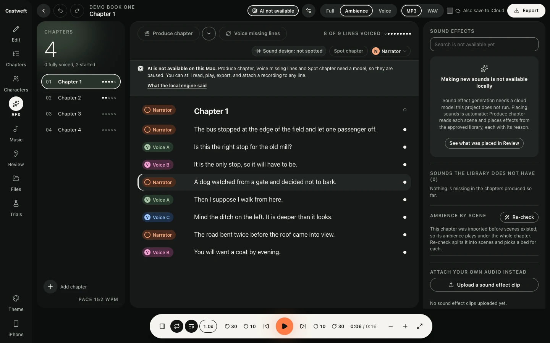
Task: Open the Trials flask section
Action: coord(16,208)
